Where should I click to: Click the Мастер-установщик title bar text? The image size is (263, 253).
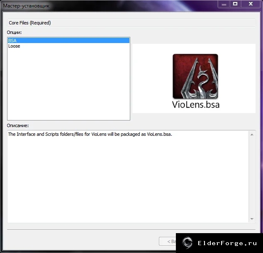(26, 6)
